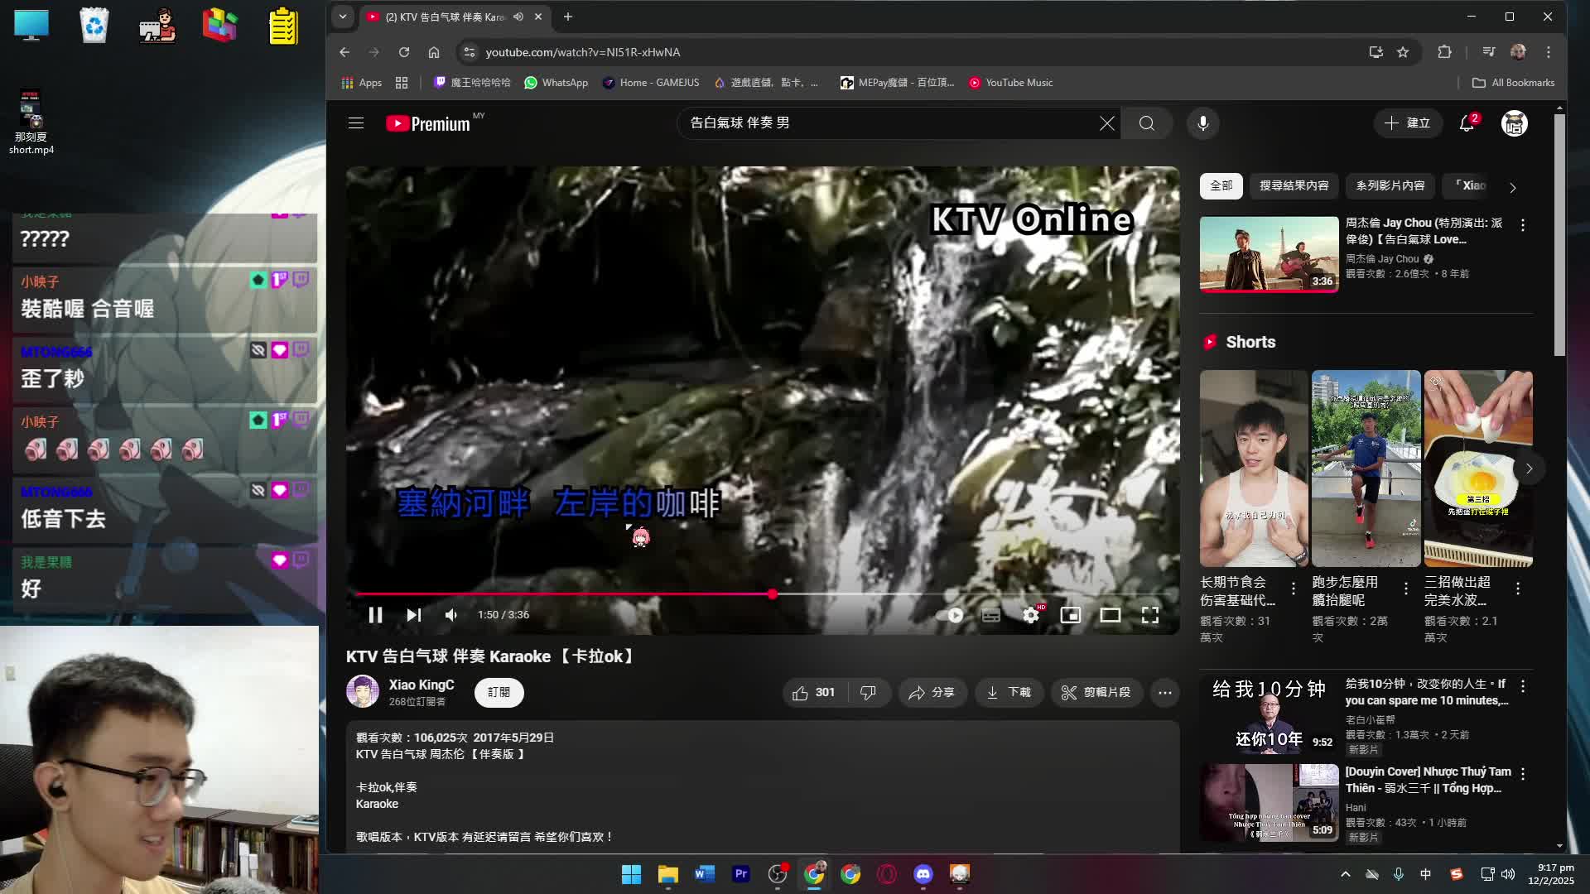Search with voice microphone
This screenshot has height=894, width=1590.
point(1203,123)
